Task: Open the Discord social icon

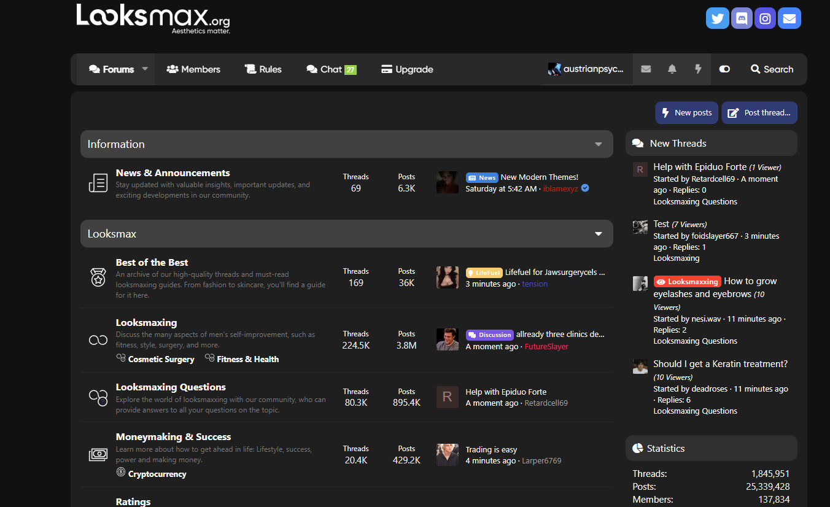Action: [742, 18]
